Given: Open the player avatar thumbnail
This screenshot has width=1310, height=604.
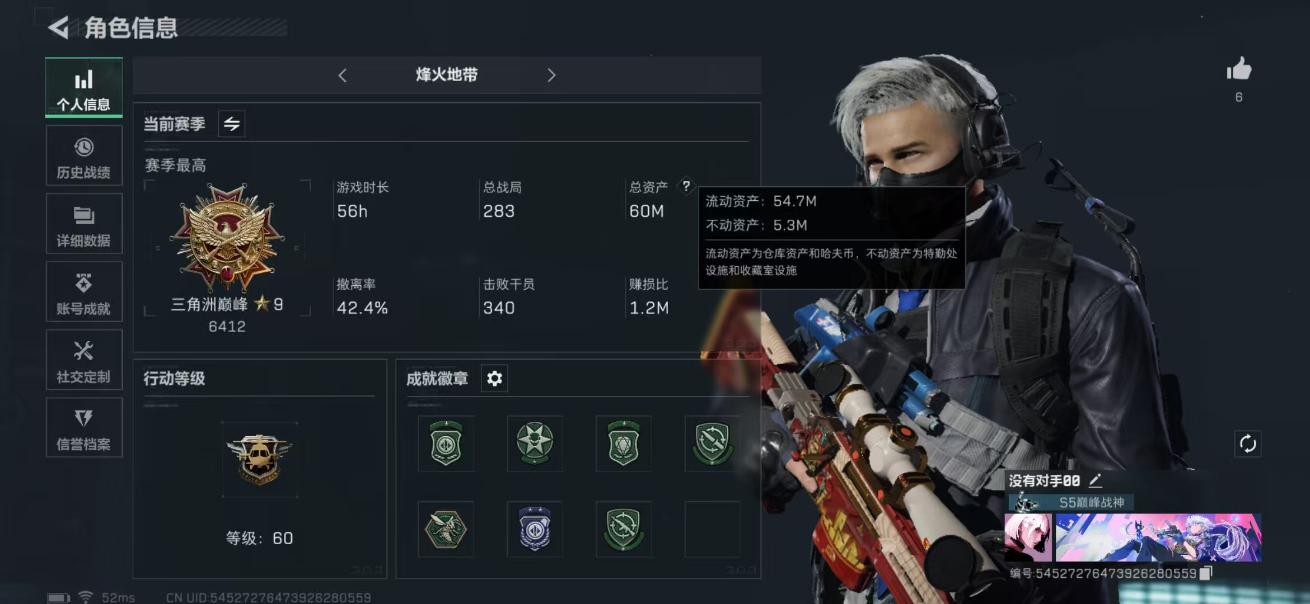Looking at the screenshot, I should click(x=1028, y=537).
